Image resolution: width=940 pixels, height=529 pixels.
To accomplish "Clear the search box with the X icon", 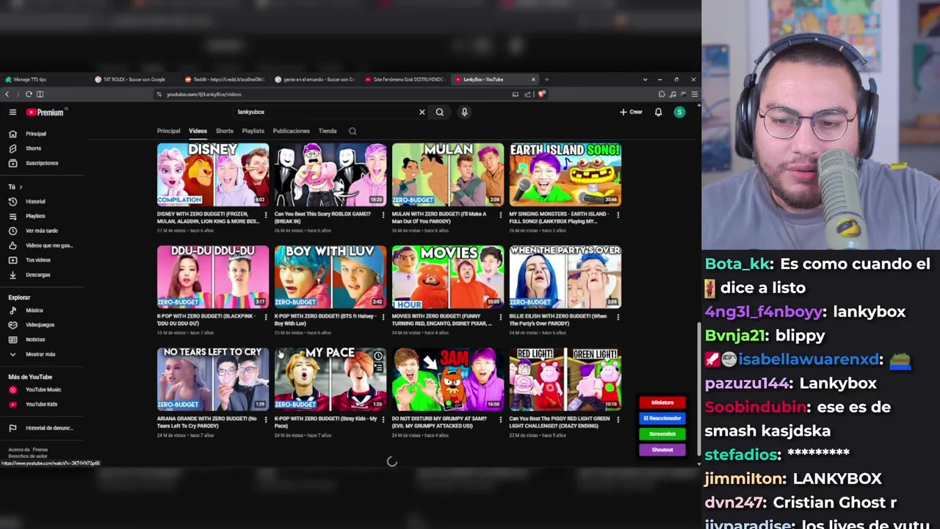I will coord(422,112).
